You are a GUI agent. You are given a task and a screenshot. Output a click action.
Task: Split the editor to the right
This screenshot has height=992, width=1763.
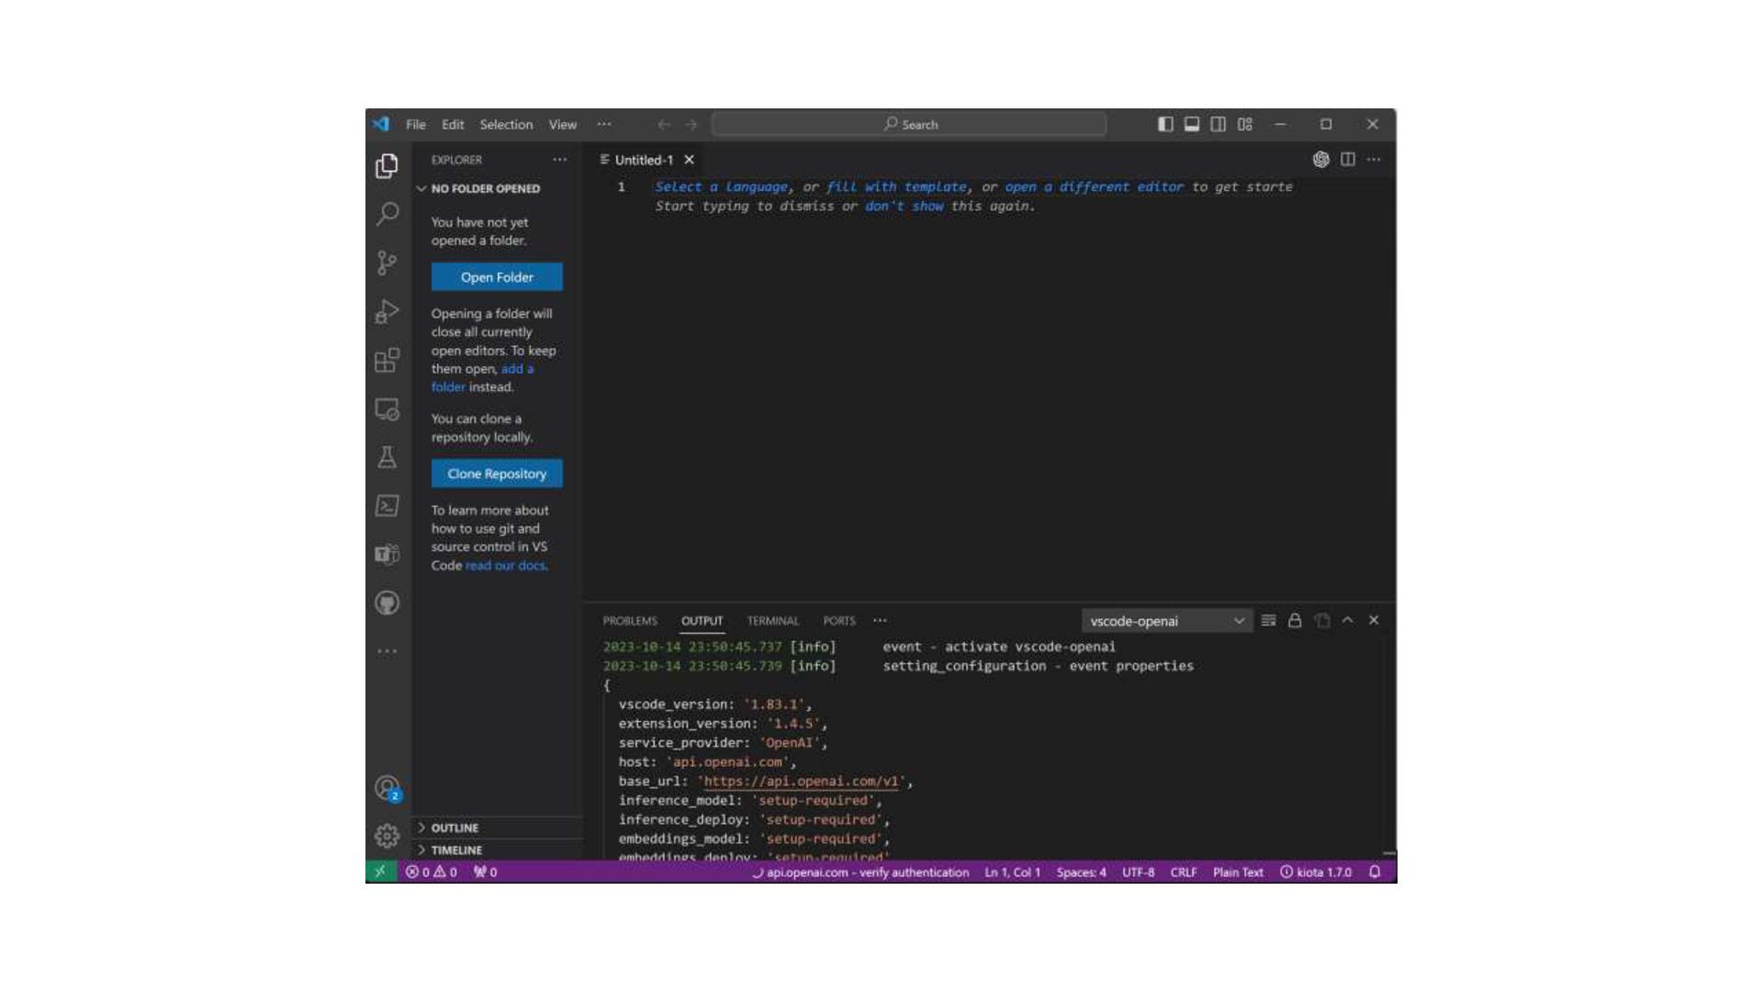[x=1347, y=160]
